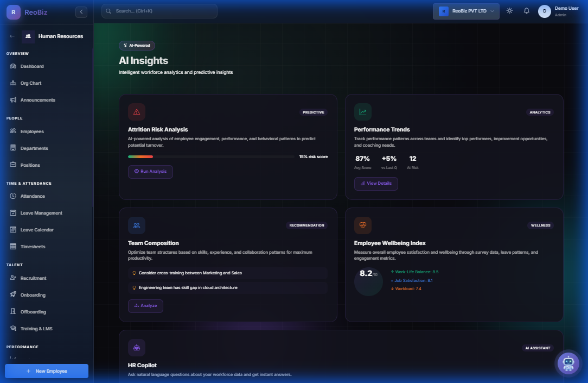Open the Demo User profile avatar
The image size is (588, 383).
click(544, 11)
